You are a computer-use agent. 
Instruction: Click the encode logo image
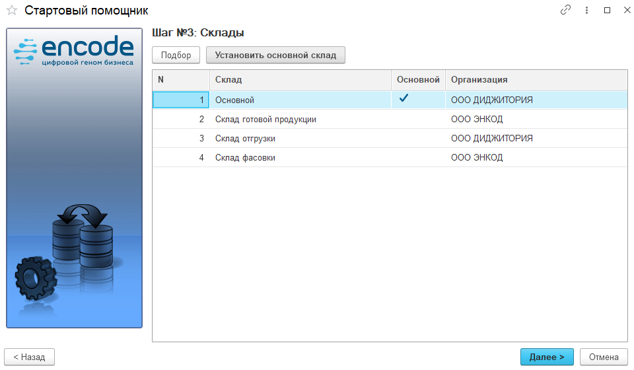pos(74,52)
